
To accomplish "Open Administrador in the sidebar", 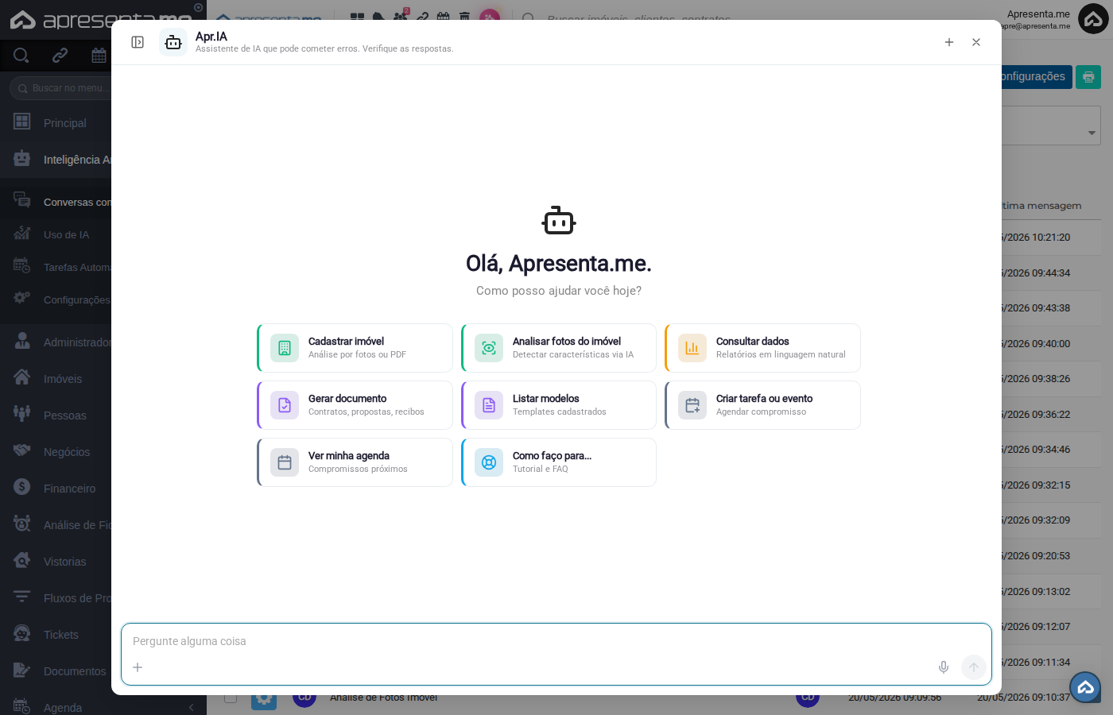I will [x=56, y=342].
